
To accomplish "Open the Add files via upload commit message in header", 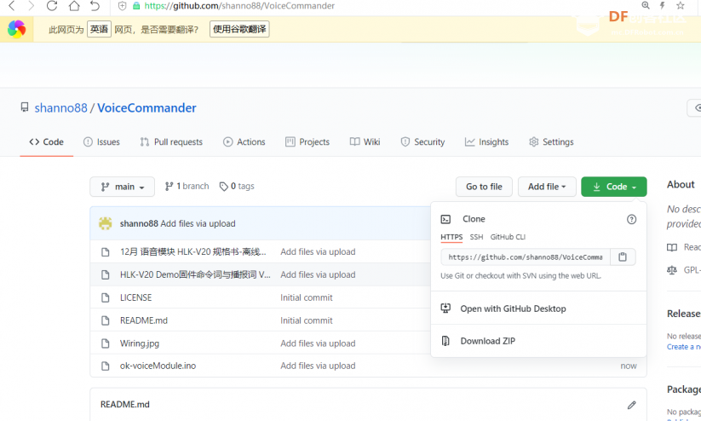I will click(x=198, y=223).
